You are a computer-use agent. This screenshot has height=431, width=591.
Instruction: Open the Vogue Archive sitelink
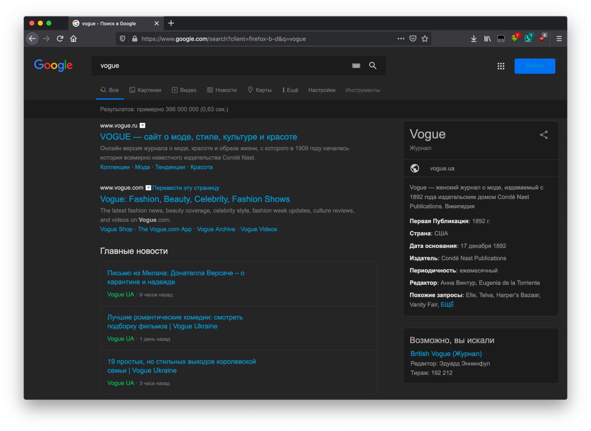point(216,229)
